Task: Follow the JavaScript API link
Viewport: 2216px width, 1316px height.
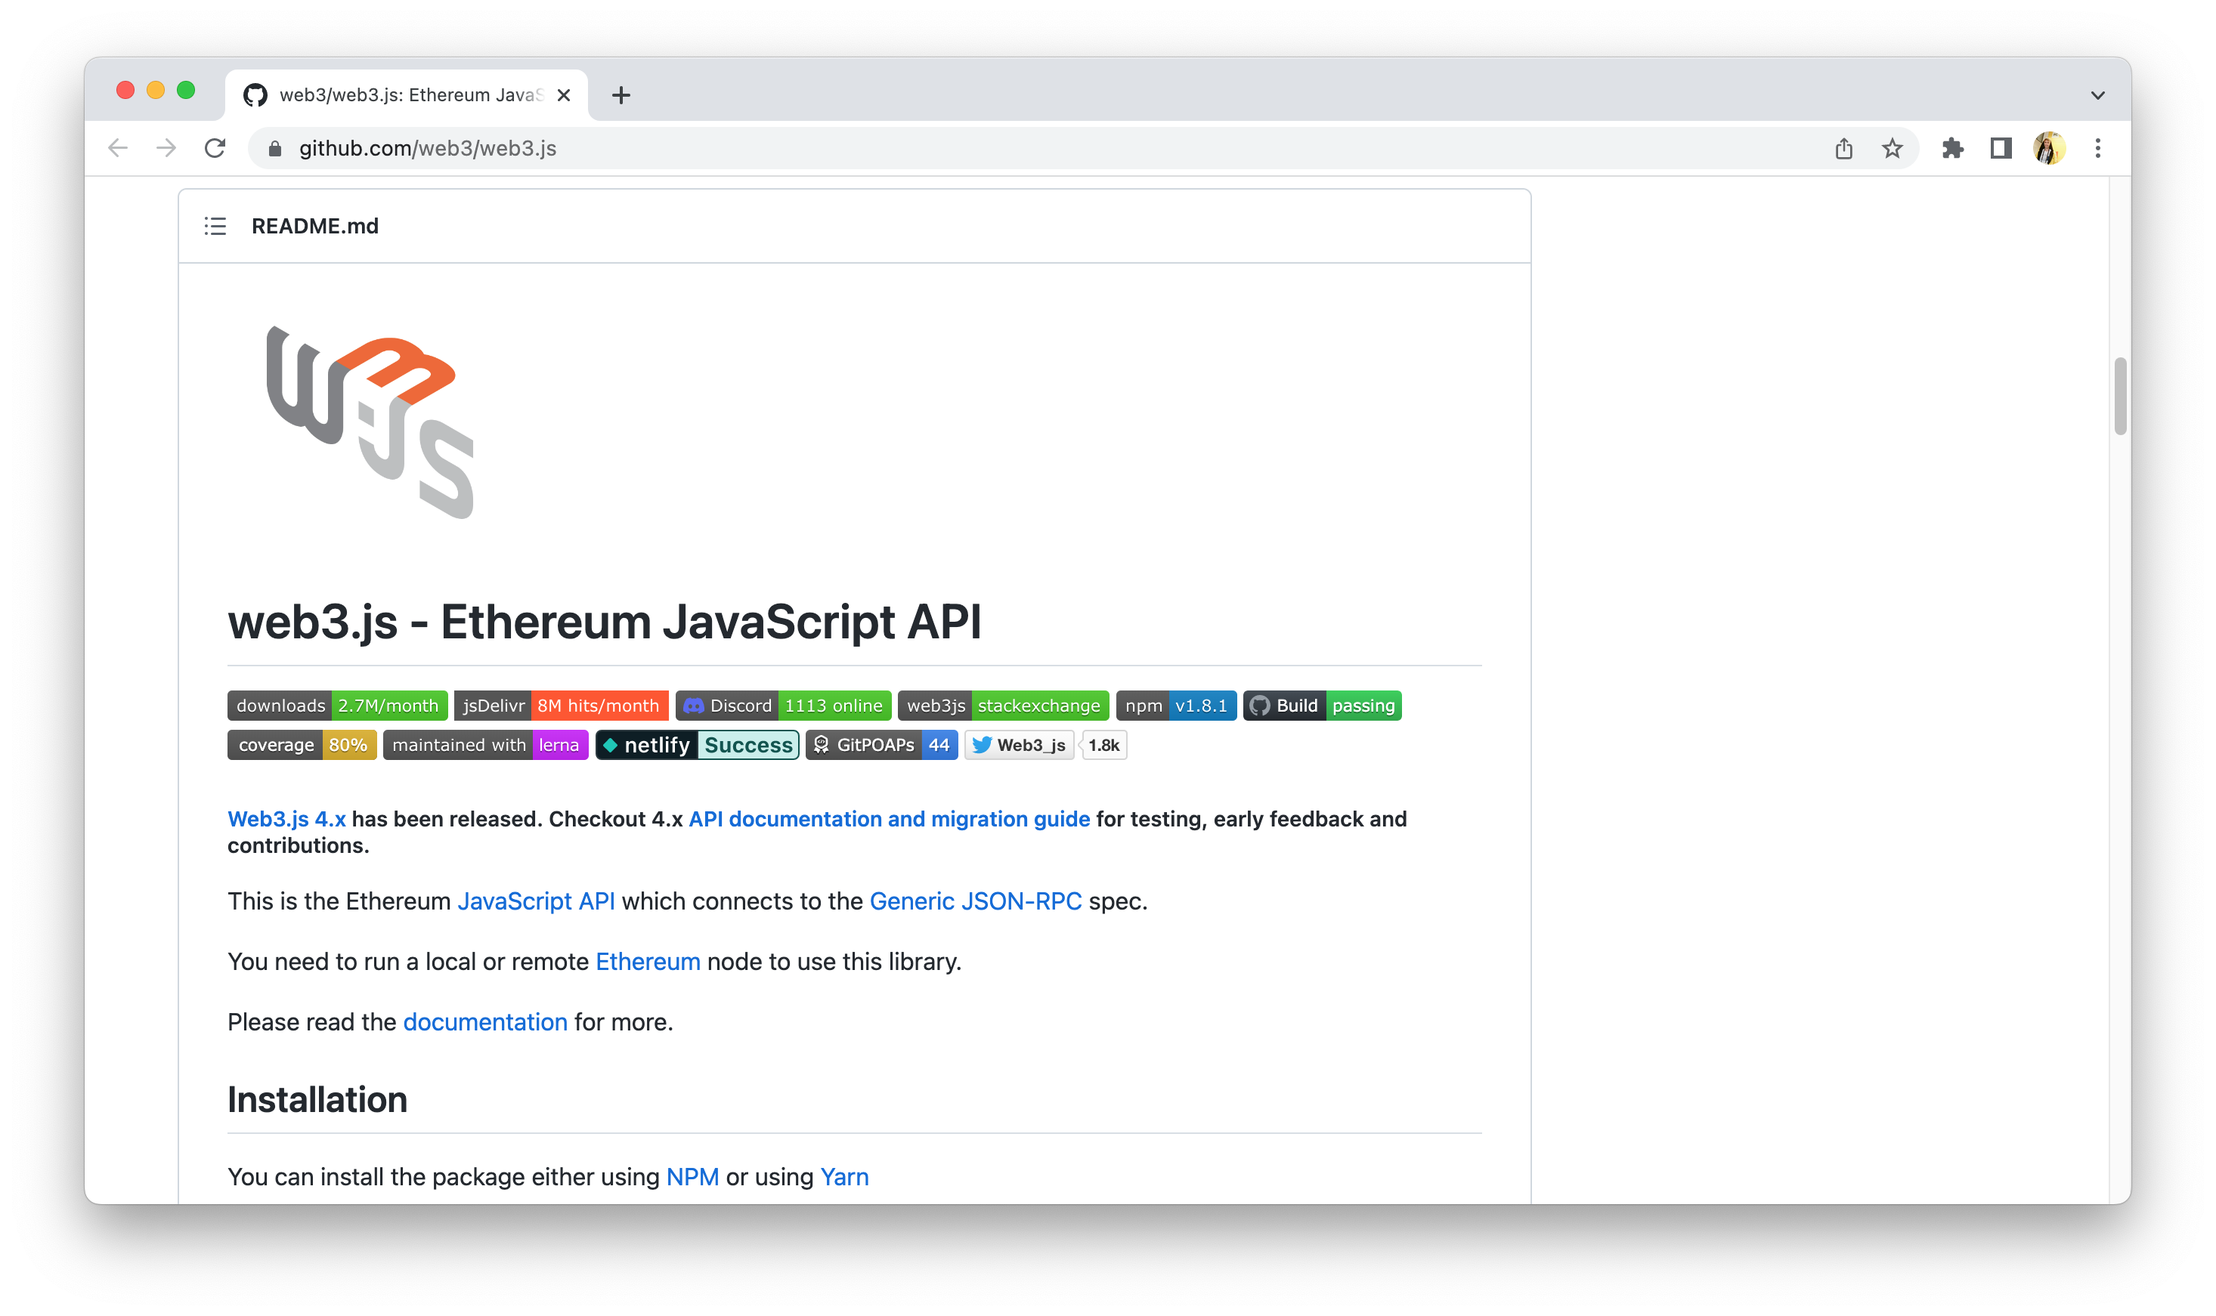Action: click(536, 901)
